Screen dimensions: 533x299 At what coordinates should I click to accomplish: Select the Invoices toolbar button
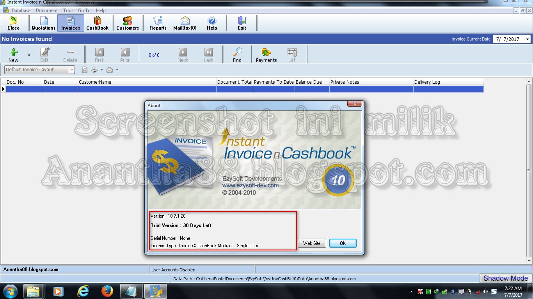[71, 23]
